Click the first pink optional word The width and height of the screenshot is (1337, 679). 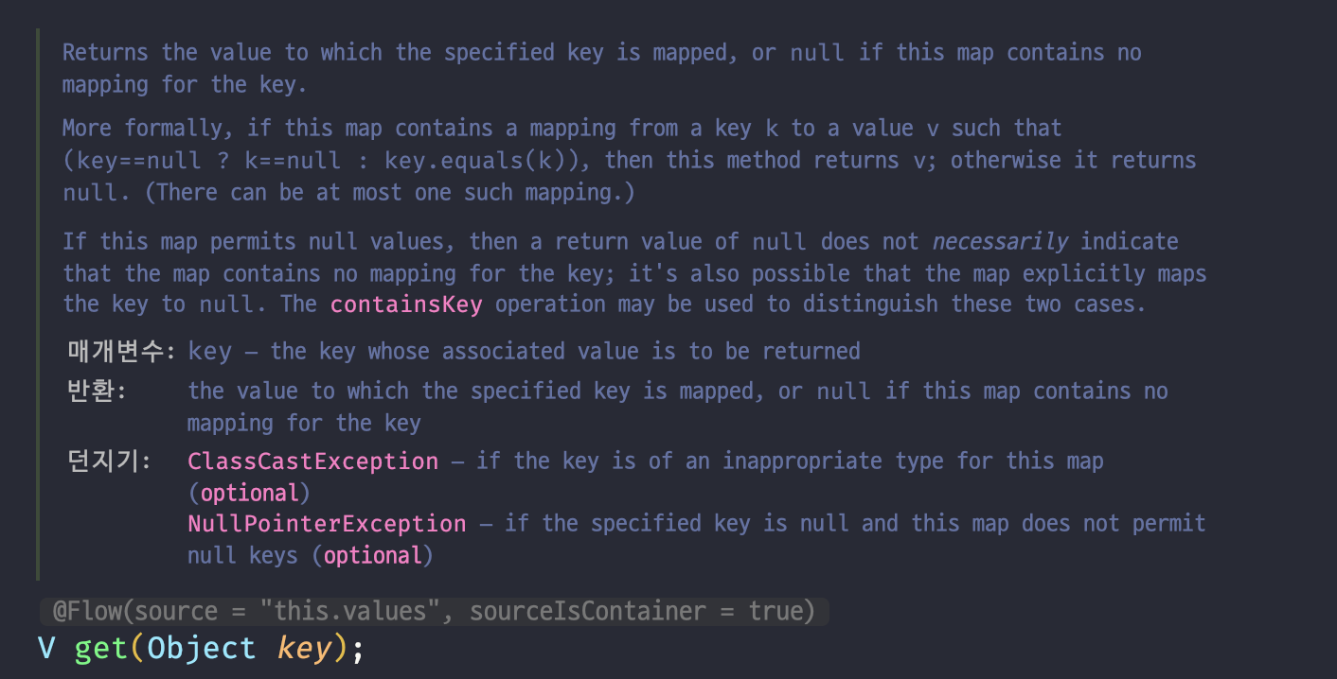click(250, 494)
